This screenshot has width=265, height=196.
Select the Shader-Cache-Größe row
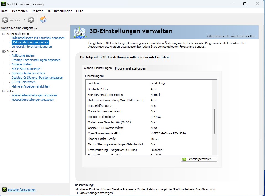click(149, 139)
